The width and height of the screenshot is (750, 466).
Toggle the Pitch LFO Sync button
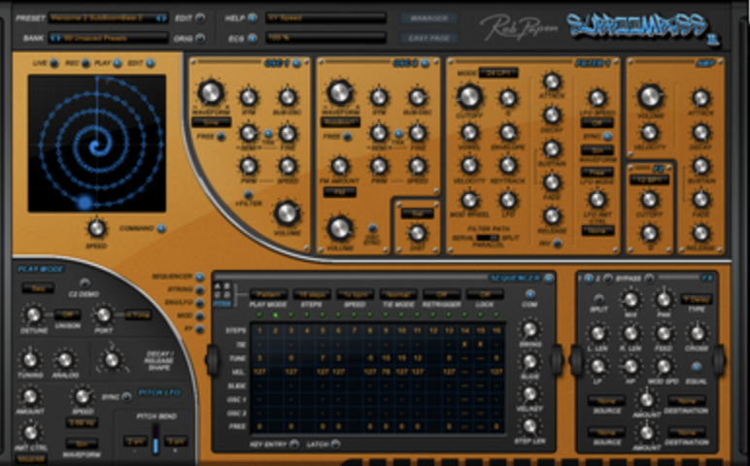126,397
